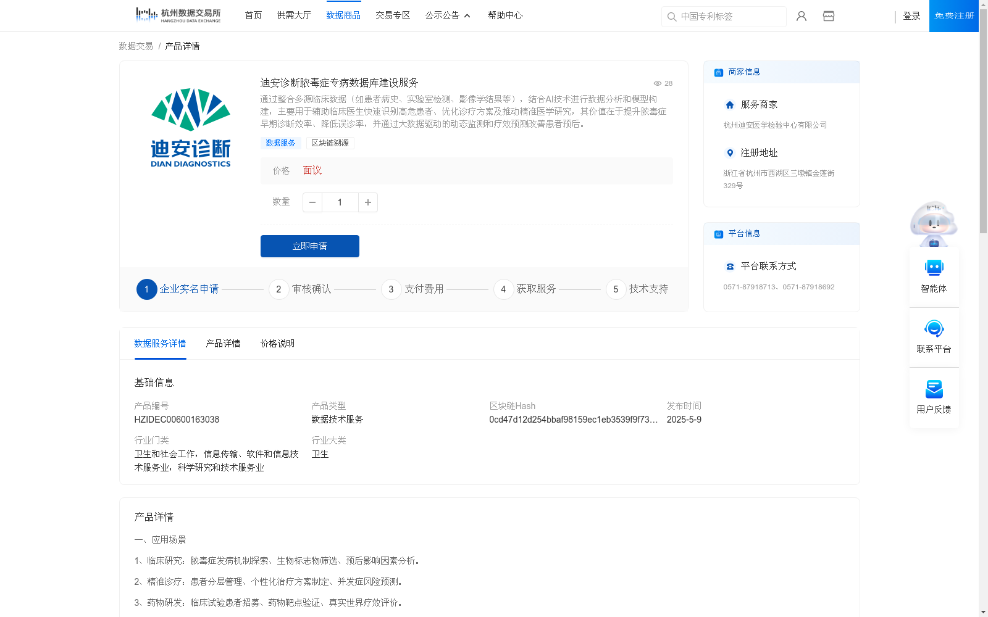The image size is (988, 617).
Task: Open 交易专区 navigation item
Action: (x=393, y=15)
